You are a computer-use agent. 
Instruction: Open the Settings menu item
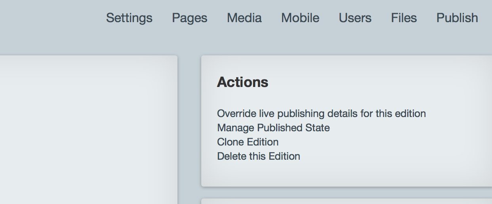click(129, 18)
